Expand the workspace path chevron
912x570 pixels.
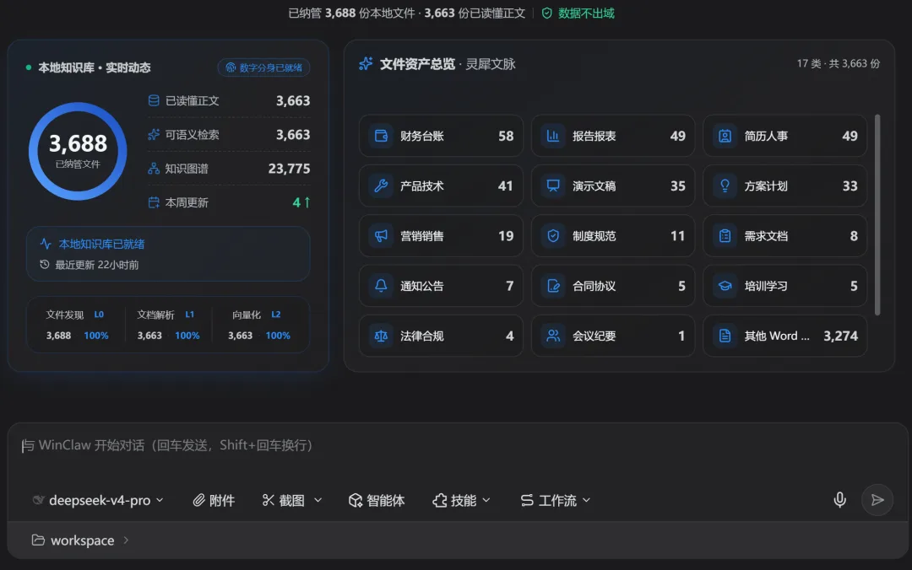[126, 540]
